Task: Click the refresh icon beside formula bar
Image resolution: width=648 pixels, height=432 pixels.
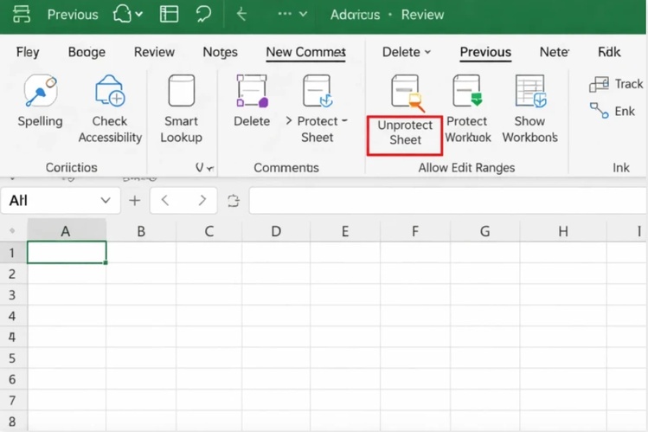Action: click(234, 201)
